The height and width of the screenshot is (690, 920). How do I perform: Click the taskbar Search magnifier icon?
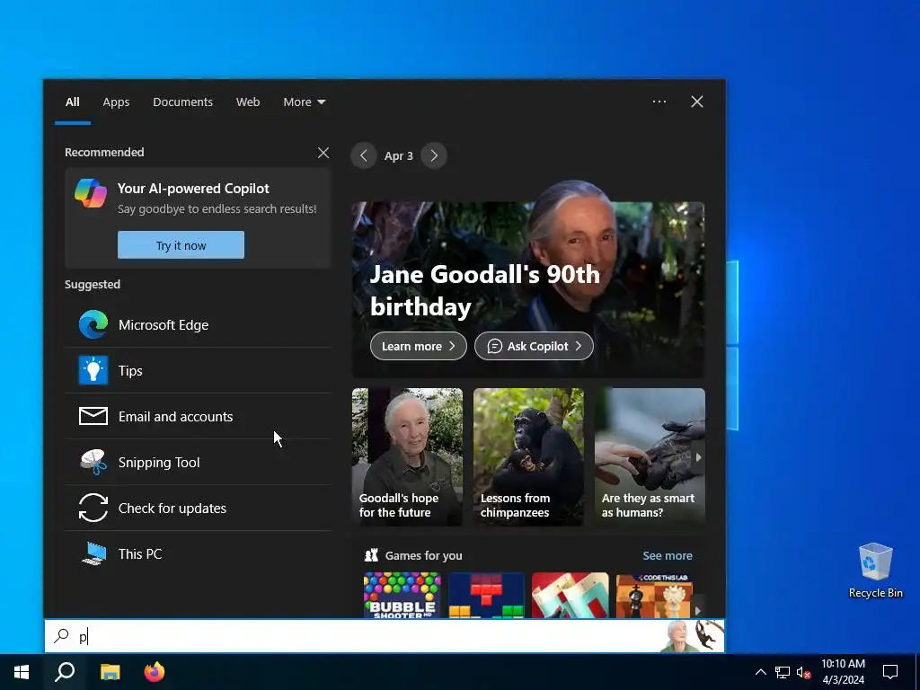tap(65, 672)
